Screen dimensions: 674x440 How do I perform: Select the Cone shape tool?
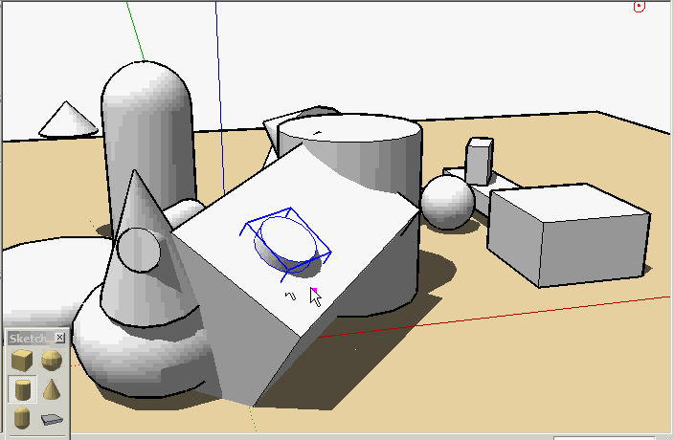pyautogui.click(x=52, y=389)
